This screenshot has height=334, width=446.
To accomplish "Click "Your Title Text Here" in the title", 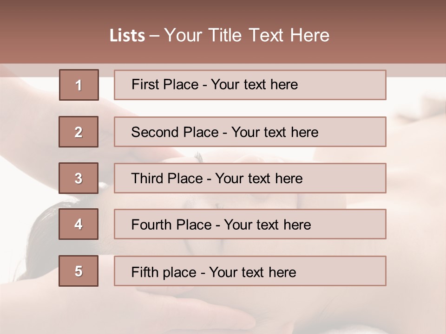I will point(247,36).
